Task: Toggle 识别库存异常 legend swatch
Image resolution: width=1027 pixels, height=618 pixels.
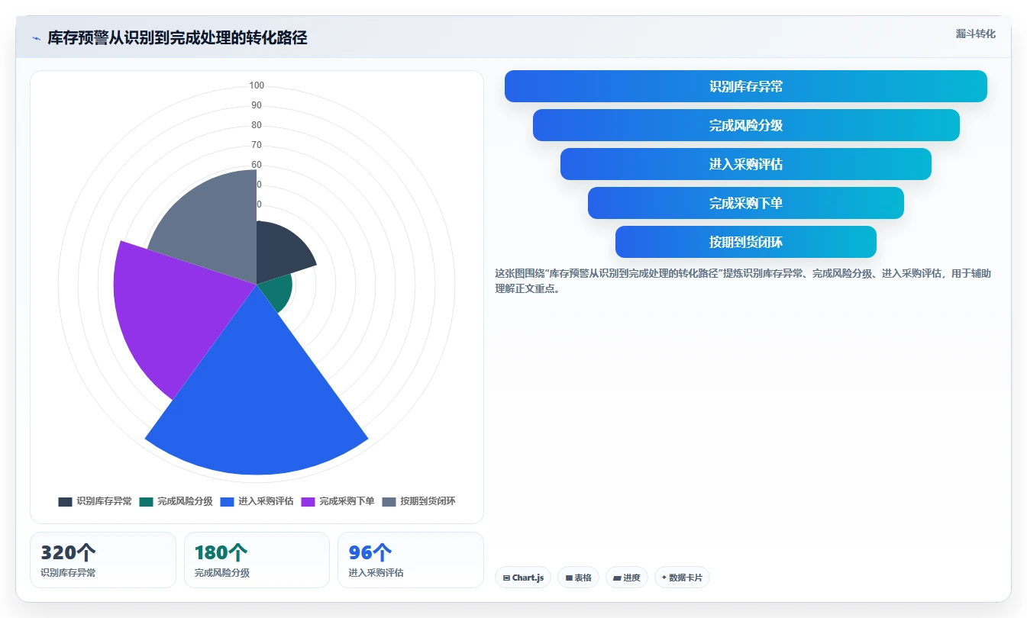Action: point(65,501)
